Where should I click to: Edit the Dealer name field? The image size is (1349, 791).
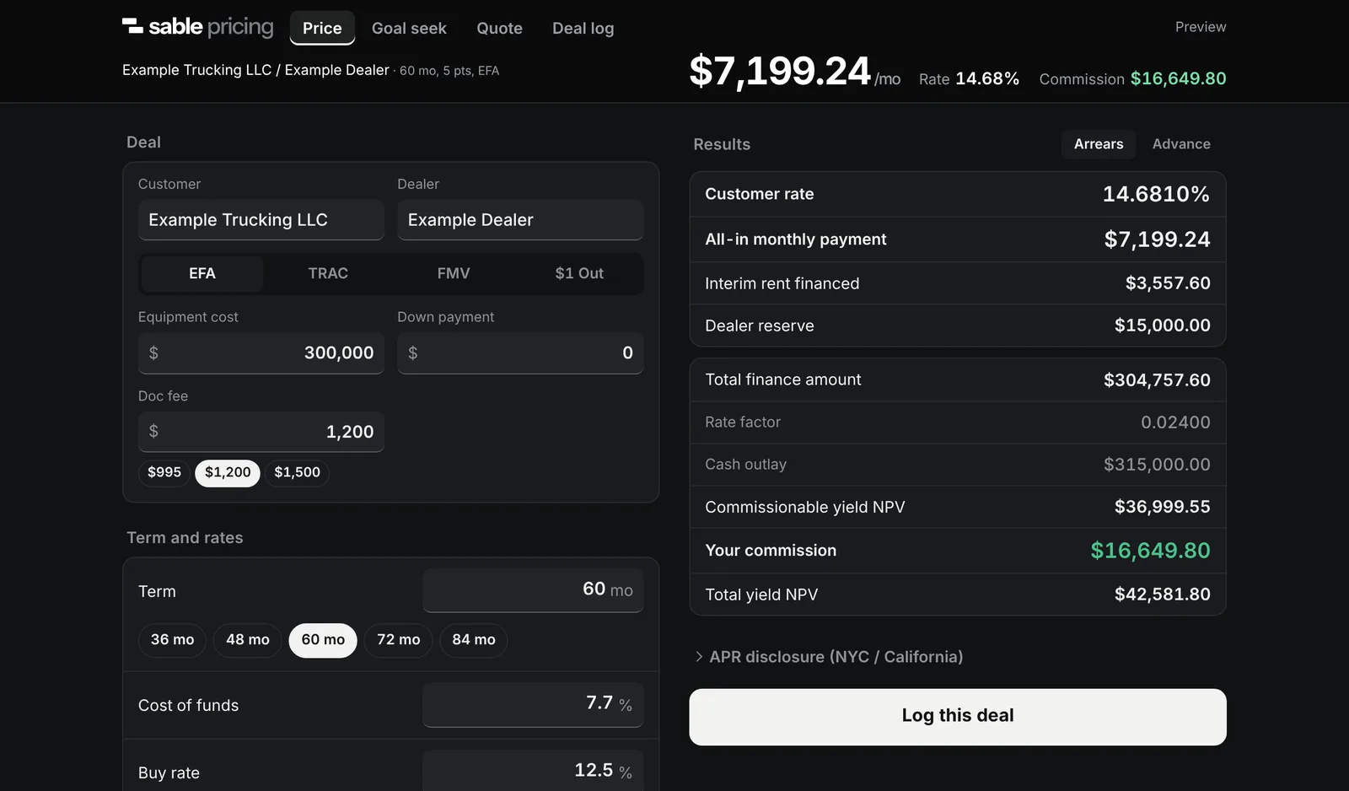click(x=520, y=220)
